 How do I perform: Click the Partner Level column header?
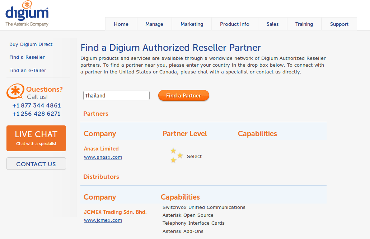(x=185, y=134)
